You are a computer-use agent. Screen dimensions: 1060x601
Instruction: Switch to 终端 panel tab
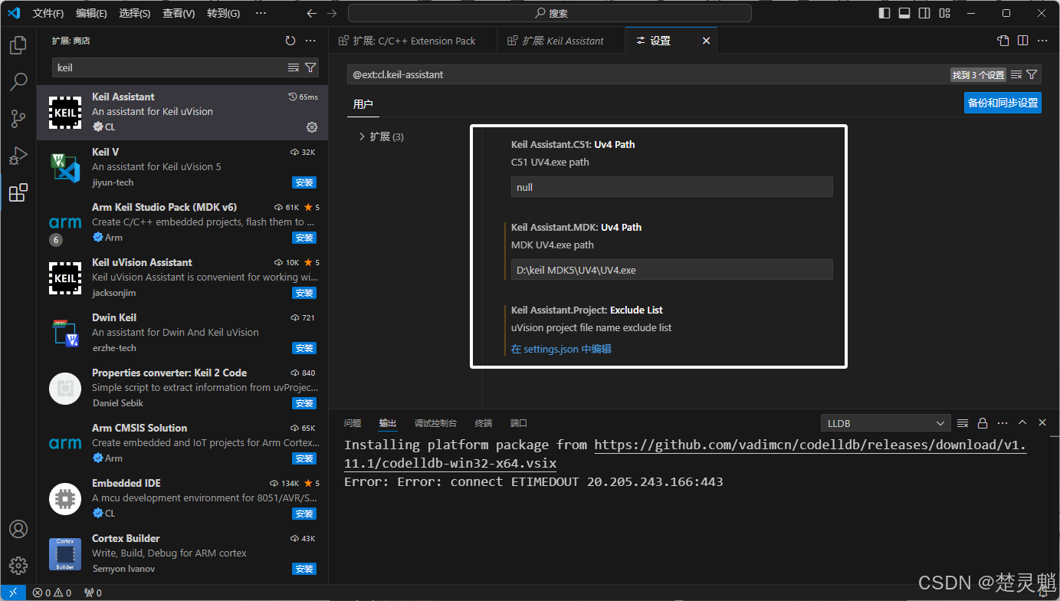point(484,423)
